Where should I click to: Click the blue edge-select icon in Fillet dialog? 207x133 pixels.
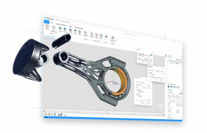[151, 55]
